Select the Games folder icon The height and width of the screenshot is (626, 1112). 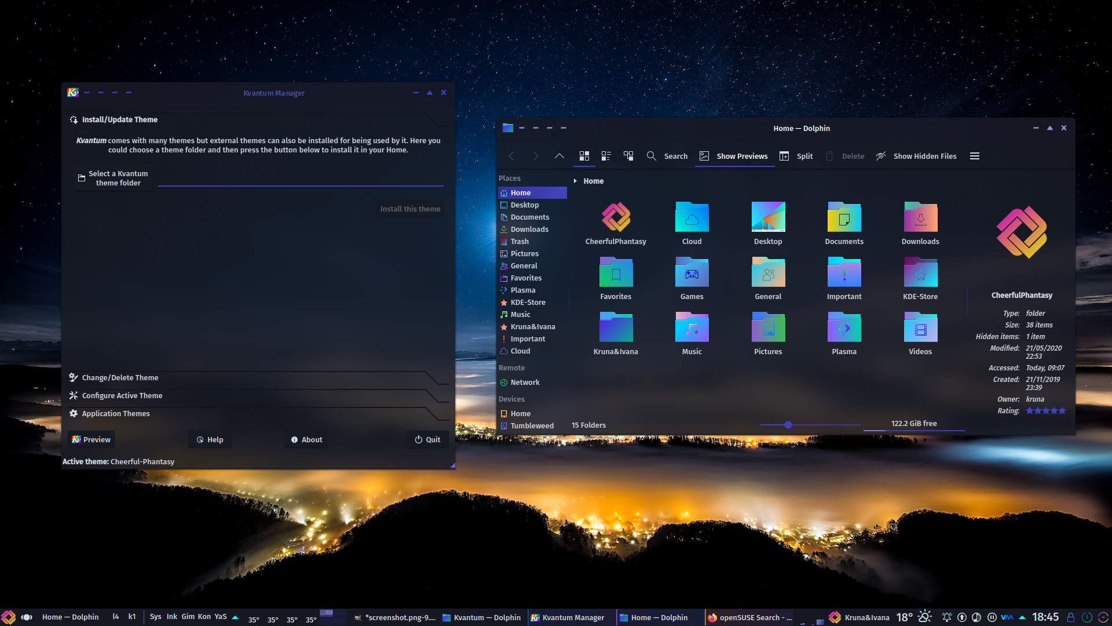[692, 272]
